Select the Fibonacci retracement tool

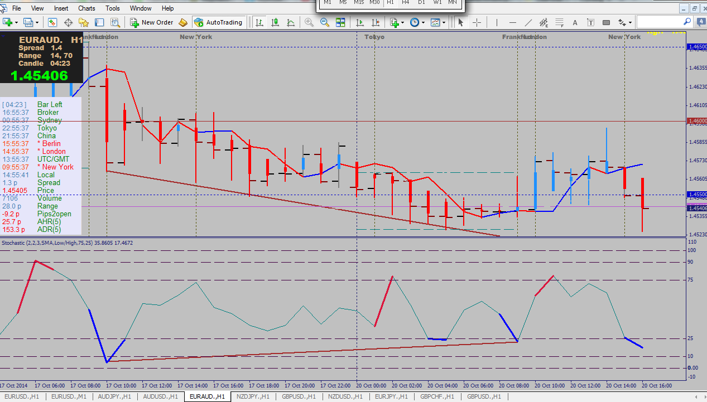(x=560, y=22)
